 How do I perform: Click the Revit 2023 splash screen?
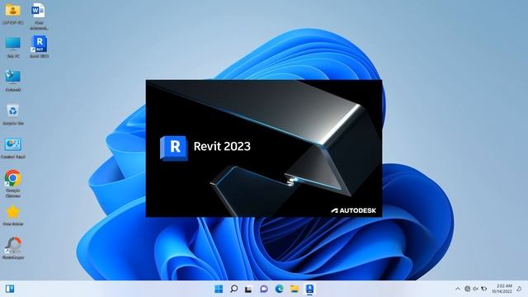coord(264,148)
